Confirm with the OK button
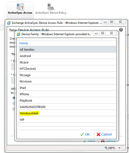 coord(85,134)
